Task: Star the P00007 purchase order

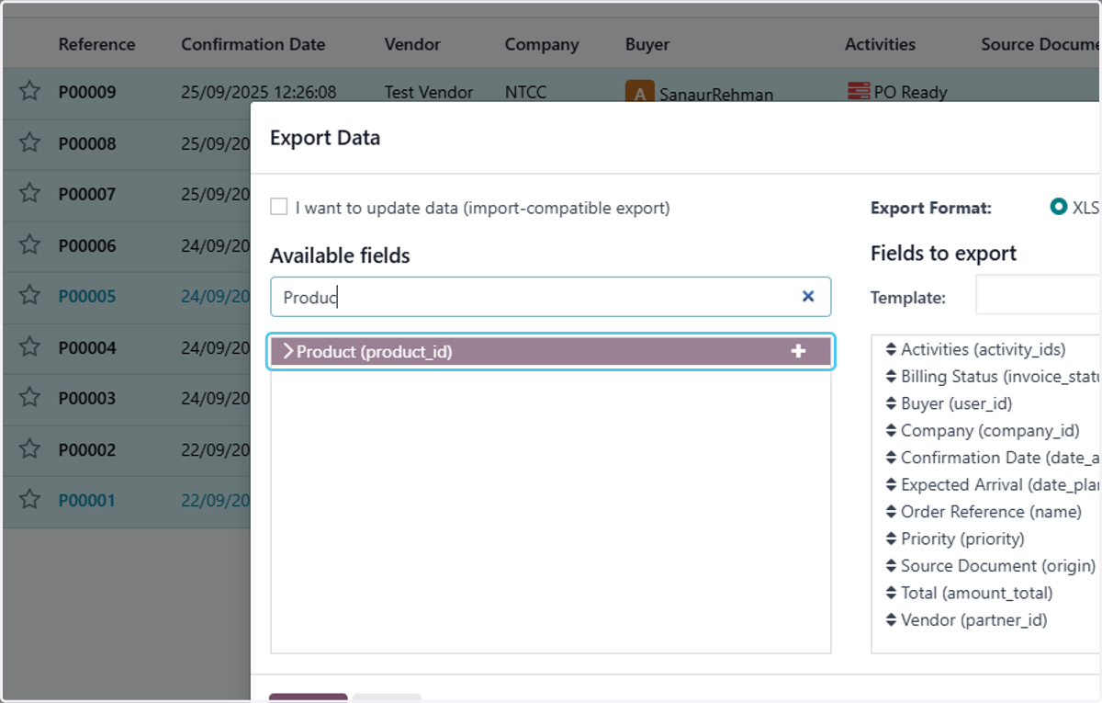Action: pos(30,193)
